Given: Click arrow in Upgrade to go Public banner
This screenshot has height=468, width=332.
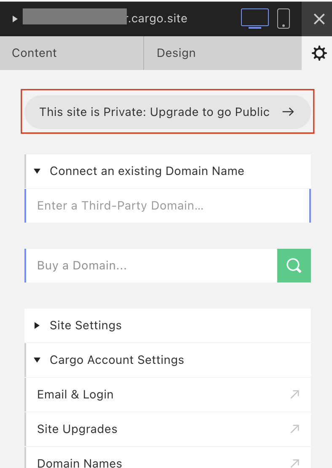Looking at the screenshot, I should point(288,112).
